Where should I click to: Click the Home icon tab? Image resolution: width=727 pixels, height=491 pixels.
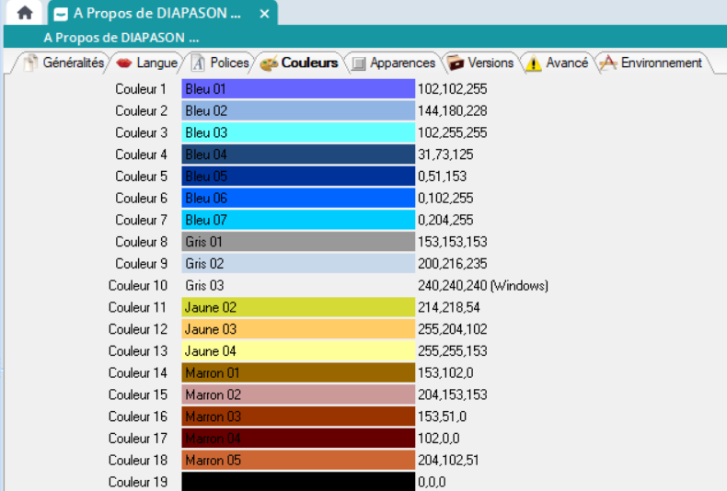25,14
